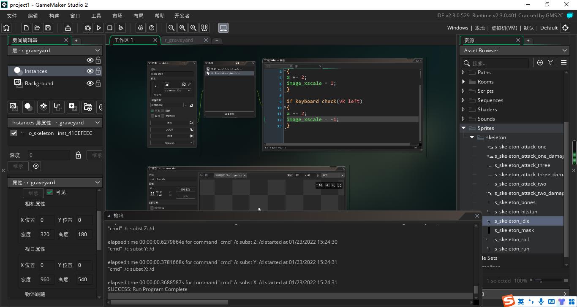Create a new path layer
Image resolution: width=577 pixels, height=307 pixels.
[x=58, y=107]
